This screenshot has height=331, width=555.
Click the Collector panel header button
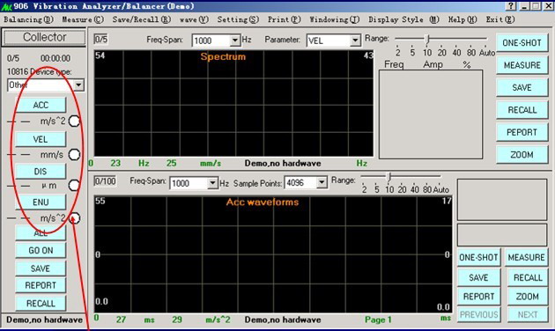point(44,37)
